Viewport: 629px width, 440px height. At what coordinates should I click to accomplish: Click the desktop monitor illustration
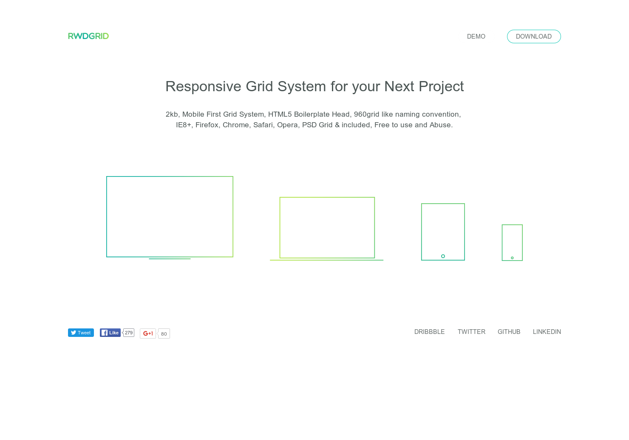point(170,216)
